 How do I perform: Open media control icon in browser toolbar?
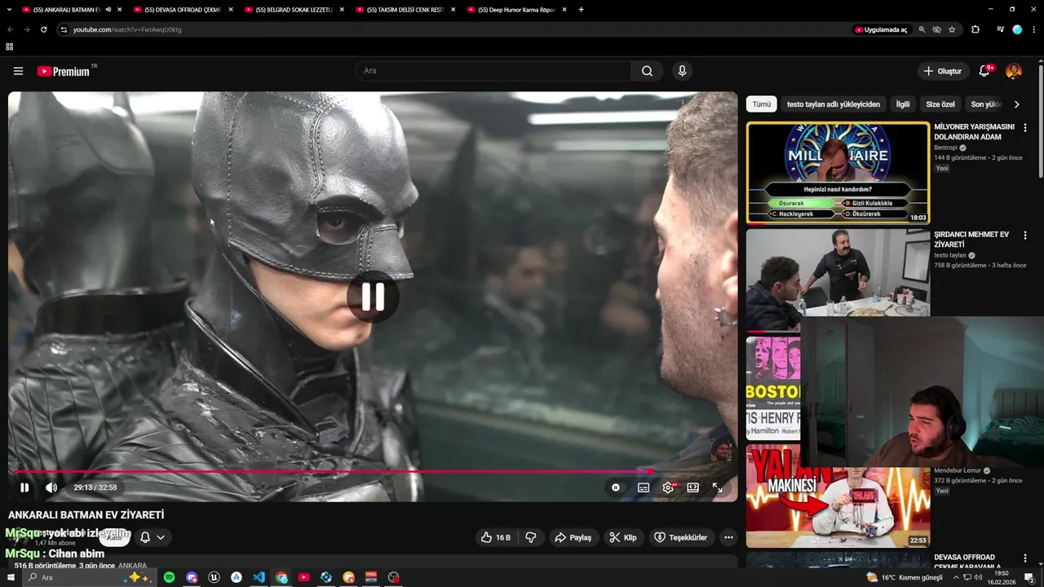[x=1000, y=29]
